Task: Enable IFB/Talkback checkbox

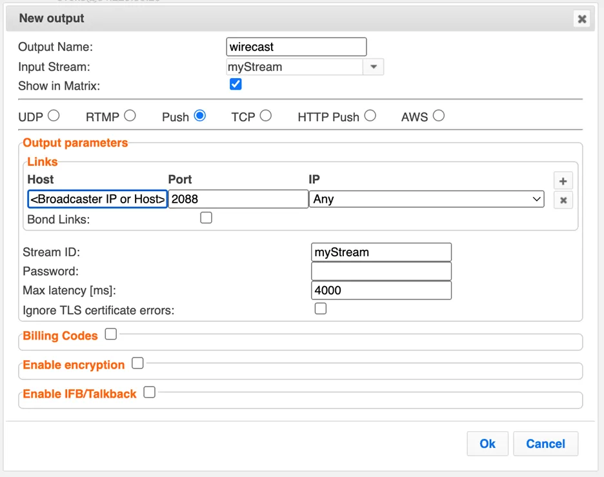Action: [x=149, y=392]
